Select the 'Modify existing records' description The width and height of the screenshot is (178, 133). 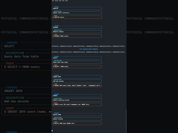(x=61, y=100)
